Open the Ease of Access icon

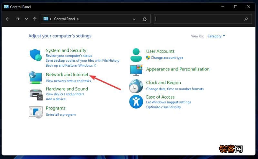(136, 101)
